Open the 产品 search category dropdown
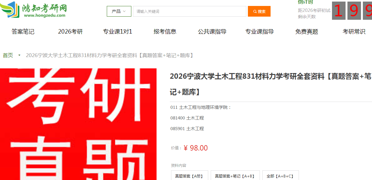 [x=119, y=11]
